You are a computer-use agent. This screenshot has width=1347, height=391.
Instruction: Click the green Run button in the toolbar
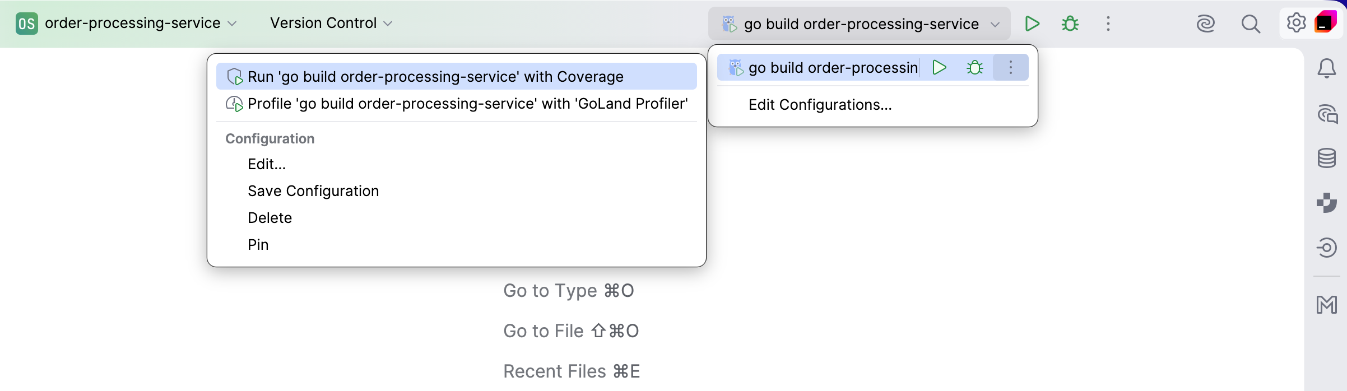pos(1032,24)
